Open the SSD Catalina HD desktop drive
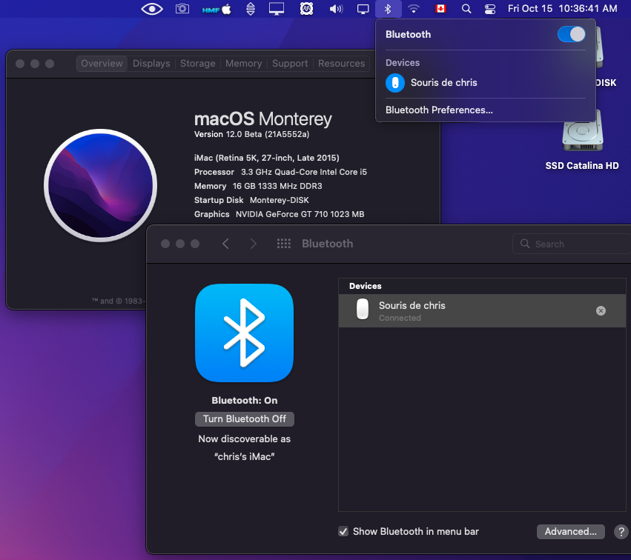This screenshot has width=631, height=560. click(x=582, y=139)
